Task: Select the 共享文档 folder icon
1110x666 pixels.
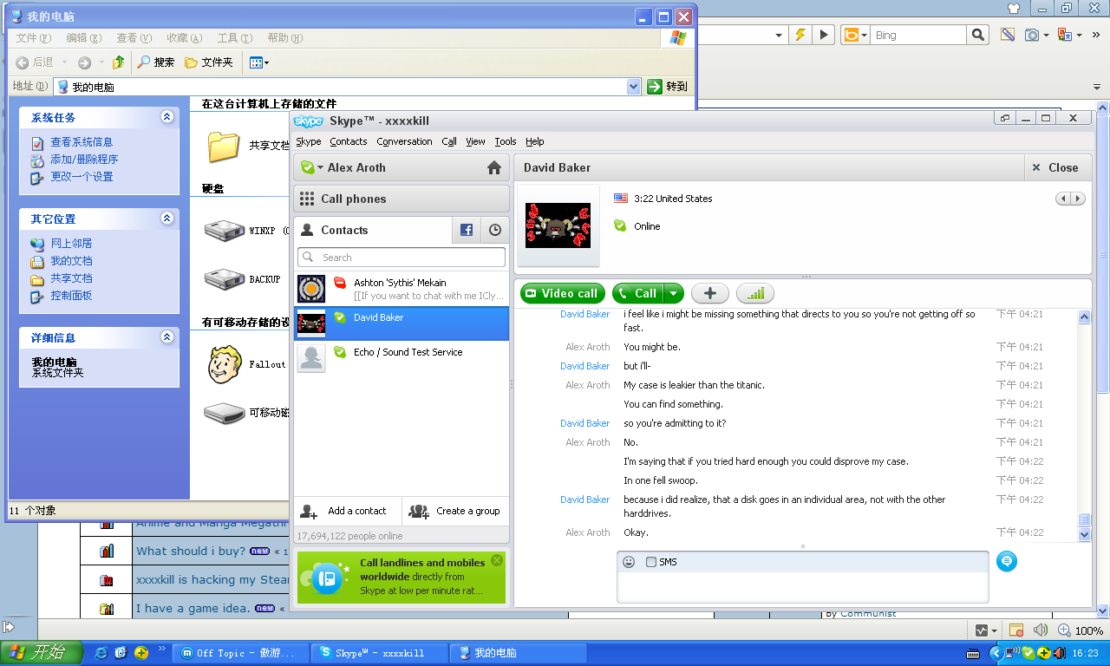Action: point(224,146)
